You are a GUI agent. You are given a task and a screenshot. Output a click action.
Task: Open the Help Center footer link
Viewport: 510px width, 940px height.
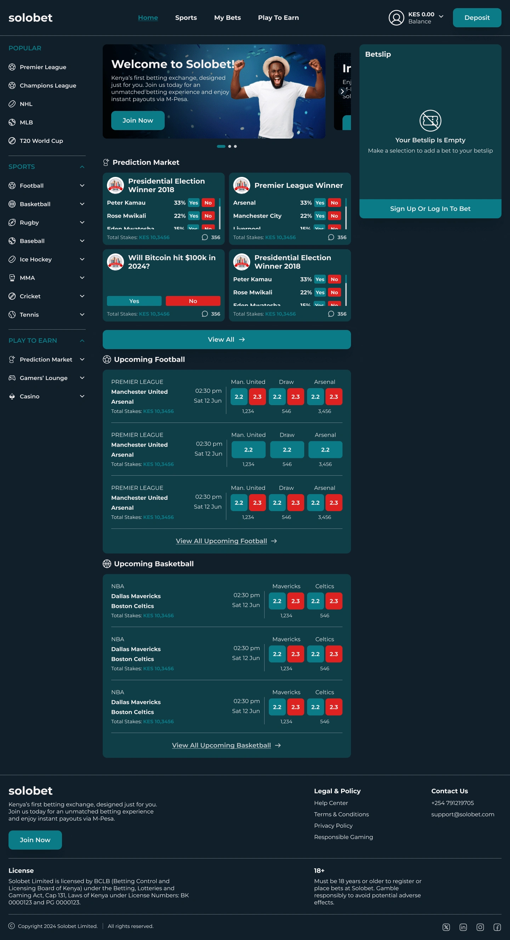(x=331, y=803)
